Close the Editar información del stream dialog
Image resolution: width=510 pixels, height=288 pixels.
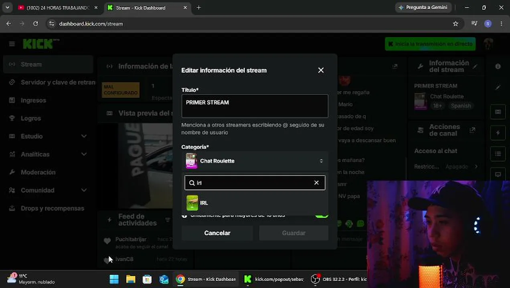[321, 70]
